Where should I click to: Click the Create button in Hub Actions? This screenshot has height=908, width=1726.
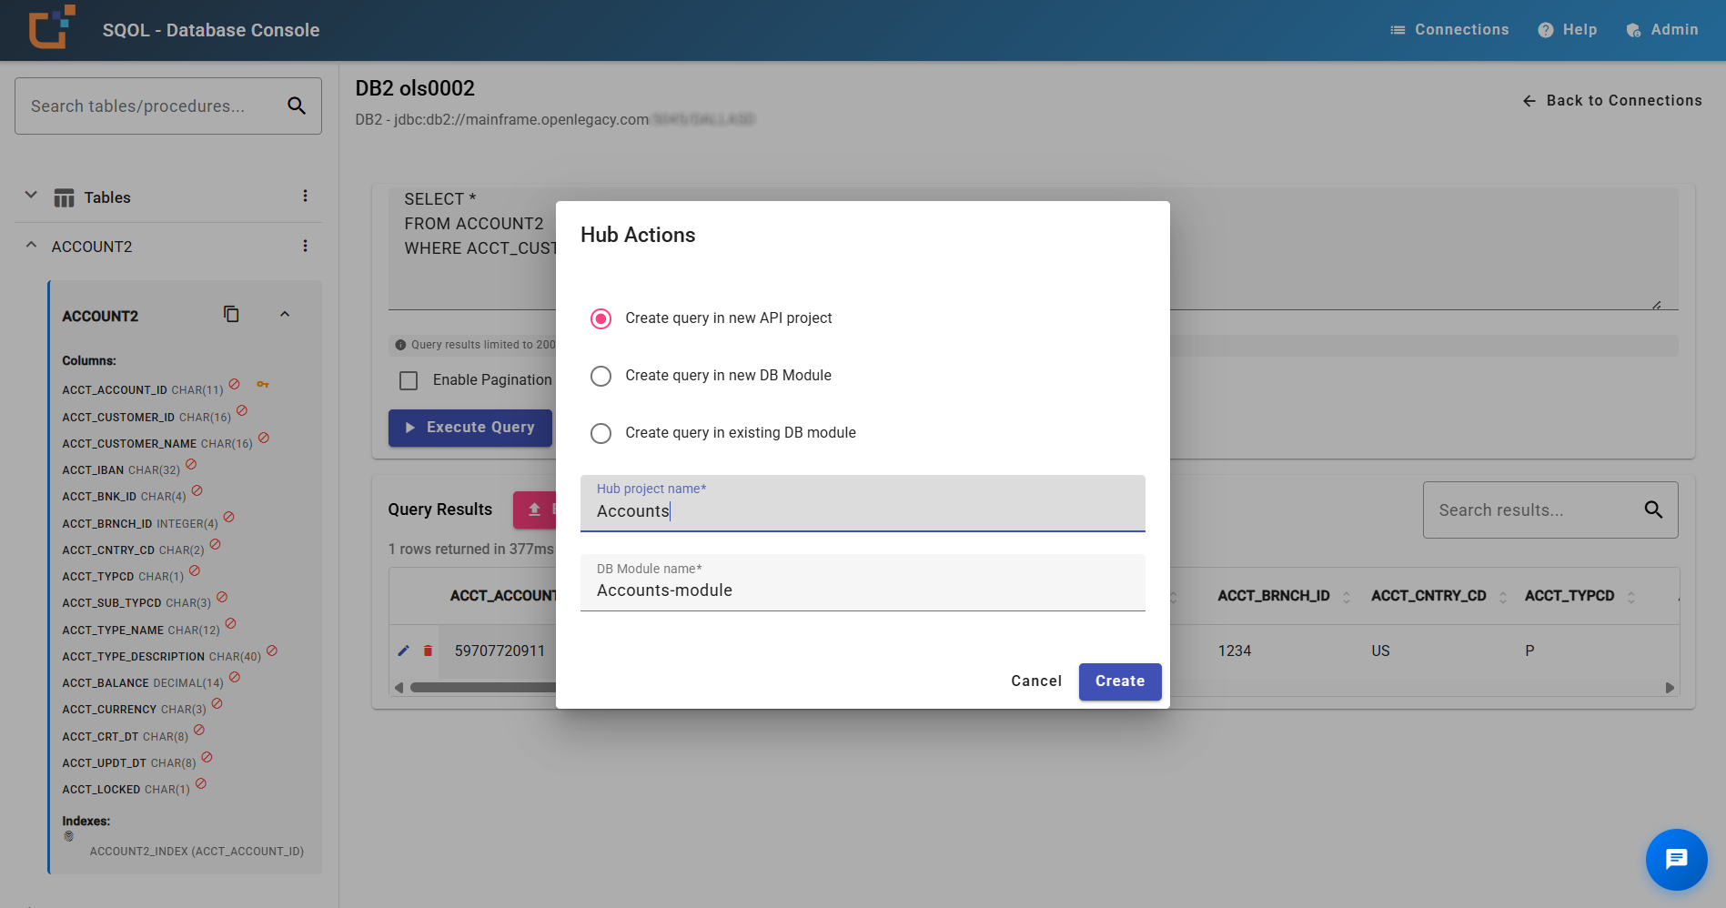[x=1120, y=681]
